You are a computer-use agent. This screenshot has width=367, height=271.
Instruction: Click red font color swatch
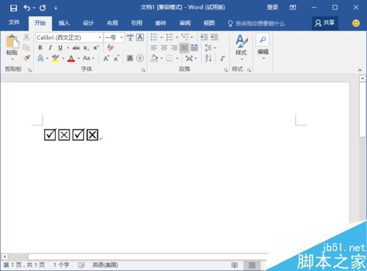[x=71, y=59]
